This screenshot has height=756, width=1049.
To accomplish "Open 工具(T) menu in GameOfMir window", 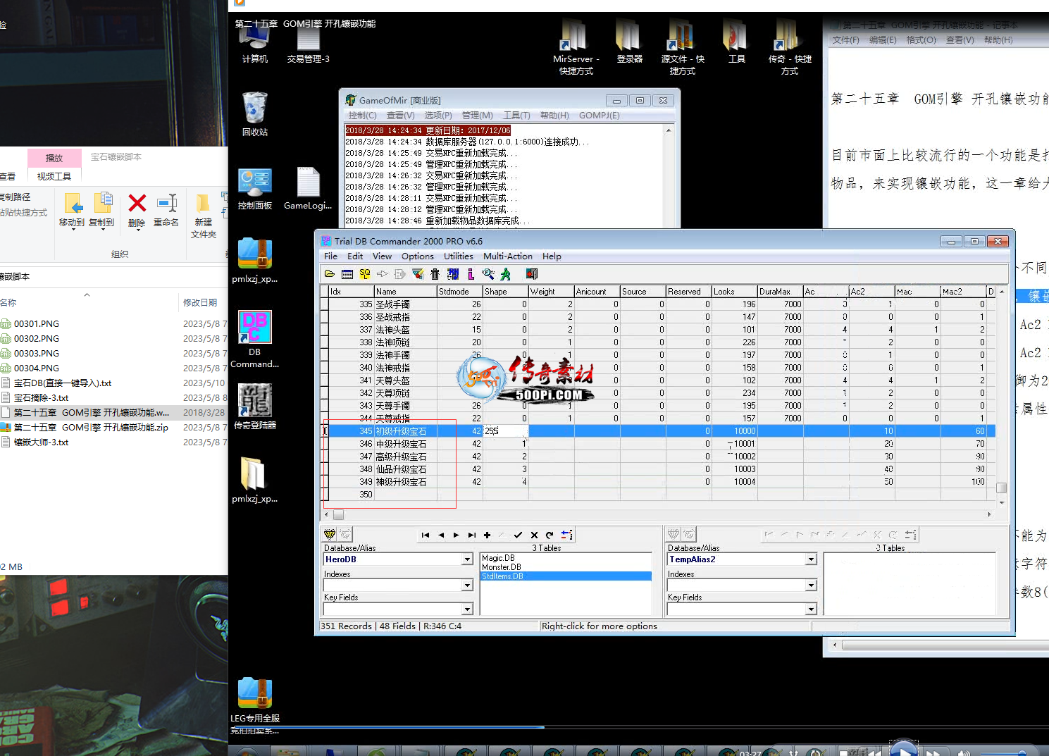I will point(516,116).
